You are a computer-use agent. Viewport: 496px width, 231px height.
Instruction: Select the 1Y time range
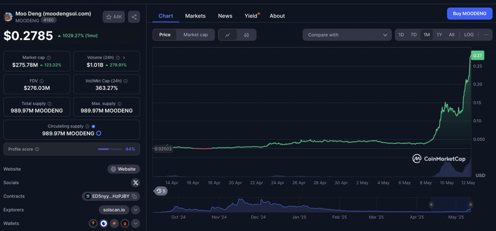[439, 35]
